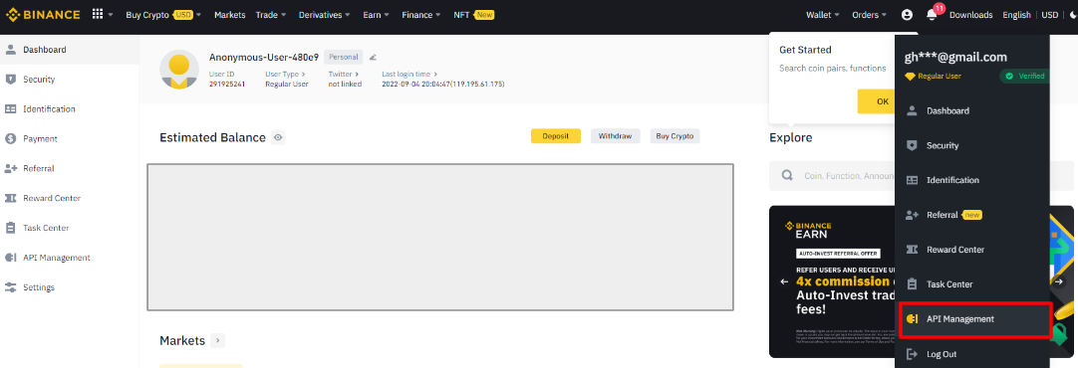The height and width of the screenshot is (368, 1078).
Task: Expand the Buy Crypto USD dropdown
Action: (163, 14)
